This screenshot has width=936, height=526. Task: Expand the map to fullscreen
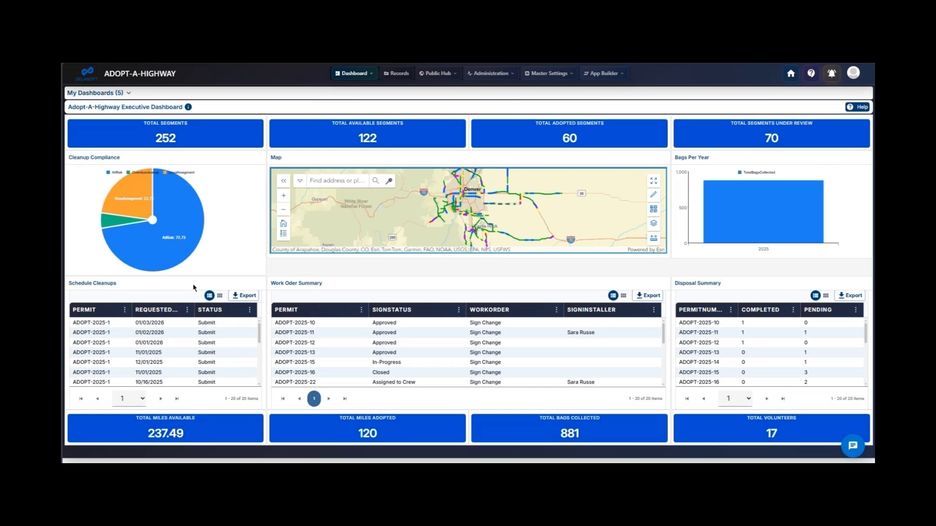[654, 181]
